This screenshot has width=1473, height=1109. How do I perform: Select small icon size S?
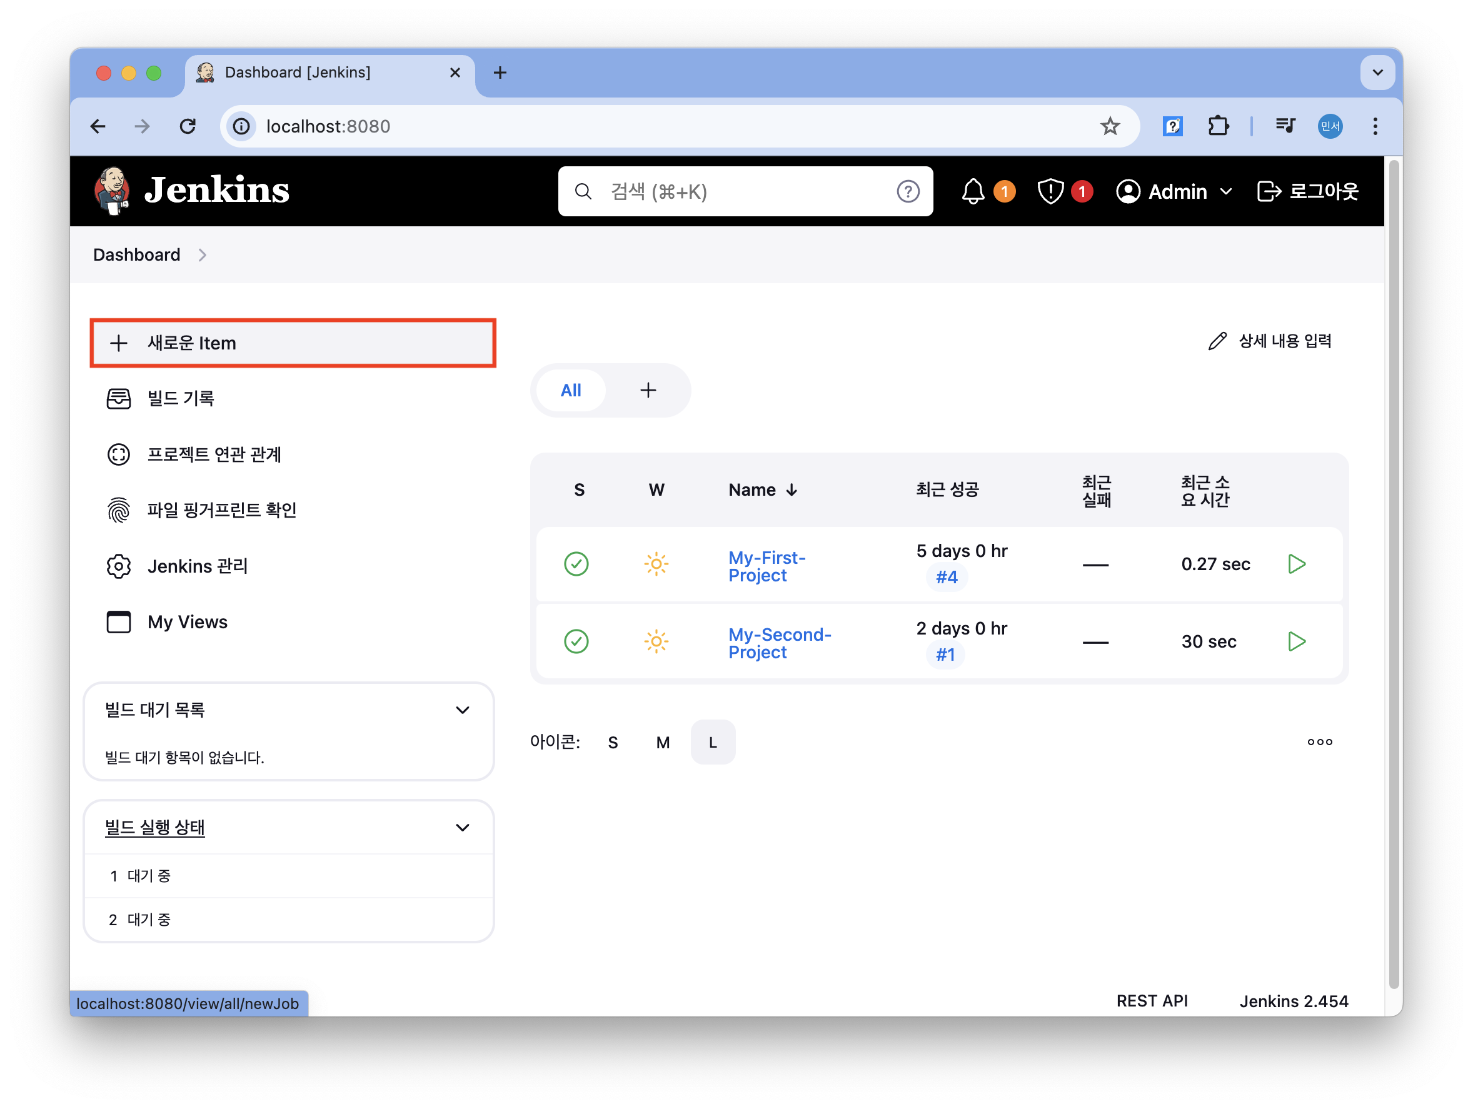point(613,742)
